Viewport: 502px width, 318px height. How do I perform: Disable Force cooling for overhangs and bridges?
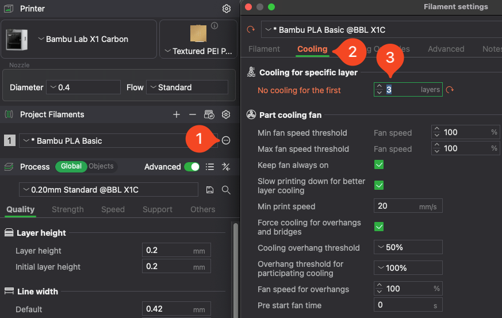point(379,227)
